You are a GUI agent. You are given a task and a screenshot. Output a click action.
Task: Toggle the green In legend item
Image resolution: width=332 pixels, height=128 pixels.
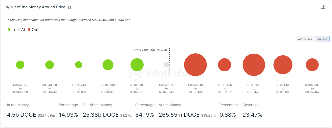11,29
